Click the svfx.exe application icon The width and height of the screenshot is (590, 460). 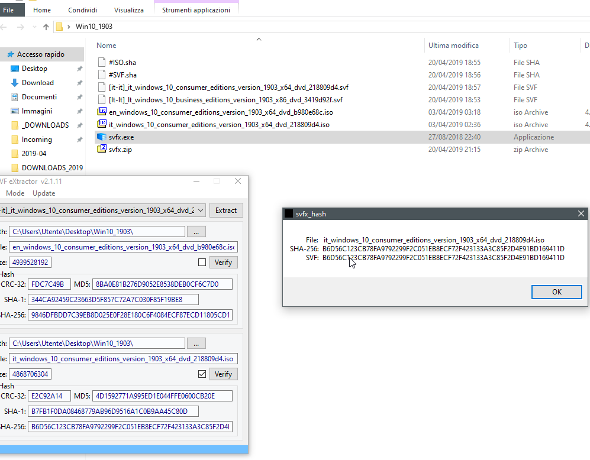point(102,137)
